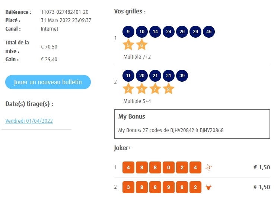Select the blue ball numbered 11

click(x=128, y=76)
